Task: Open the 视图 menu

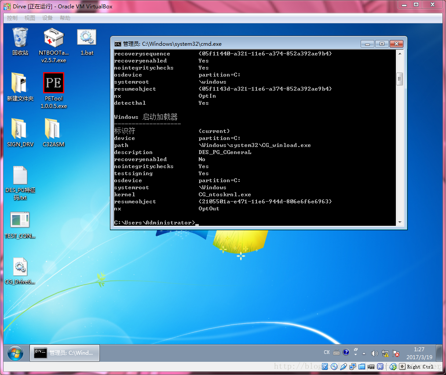Action: tap(30, 18)
